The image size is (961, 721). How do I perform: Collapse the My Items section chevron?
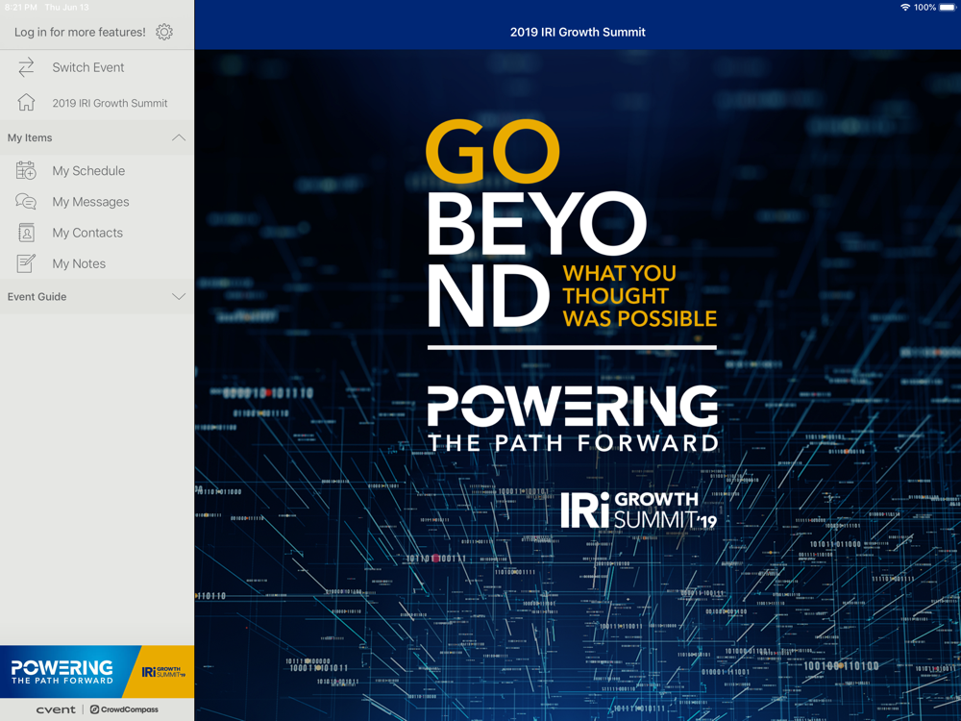point(179,137)
